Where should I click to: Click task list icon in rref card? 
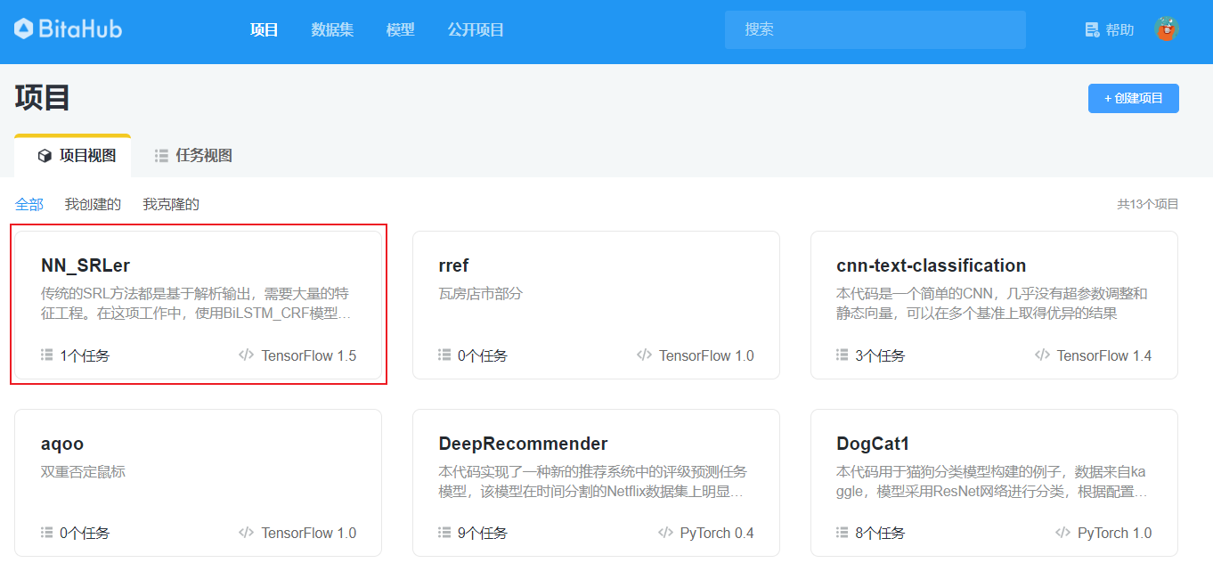pyautogui.click(x=444, y=355)
